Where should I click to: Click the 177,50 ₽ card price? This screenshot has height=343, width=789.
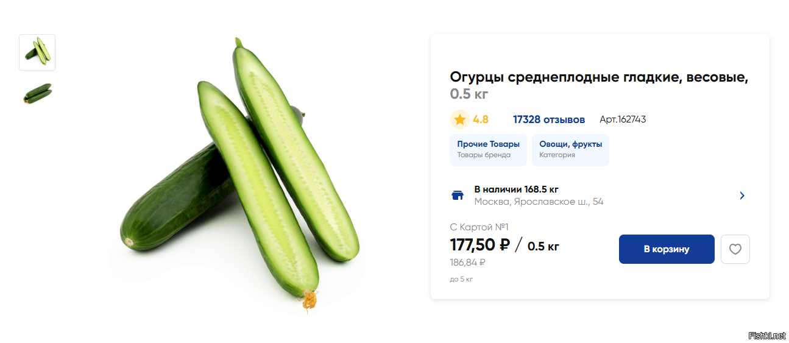479,245
